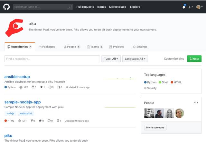Viewport: 206px width, 142px height.
Task: Click the pull requests icon for sample-nodejs-app
Action: (58, 121)
